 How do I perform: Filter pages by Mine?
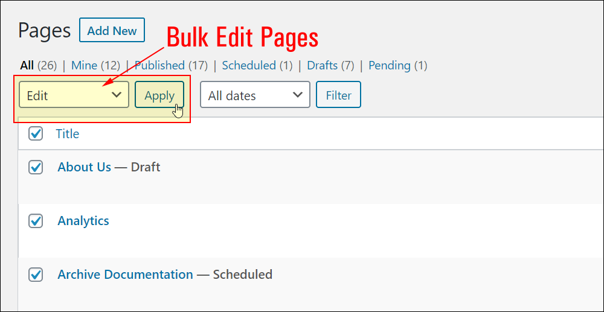84,65
